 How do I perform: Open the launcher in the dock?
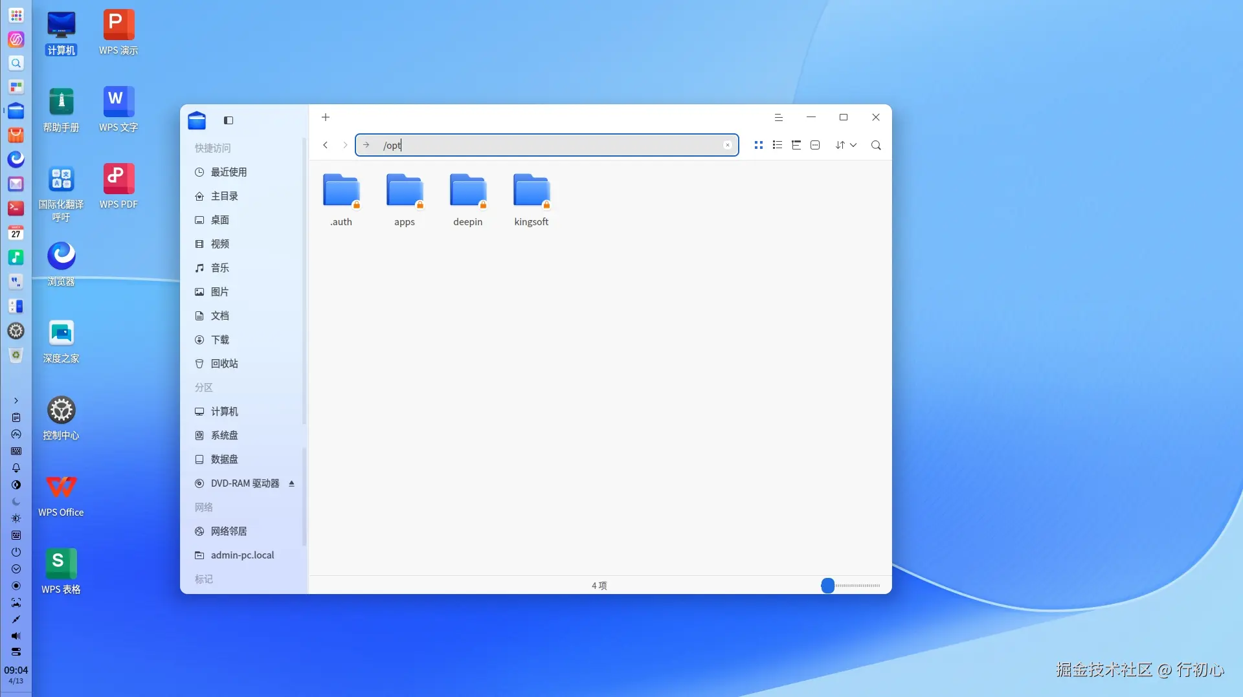pos(16,16)
